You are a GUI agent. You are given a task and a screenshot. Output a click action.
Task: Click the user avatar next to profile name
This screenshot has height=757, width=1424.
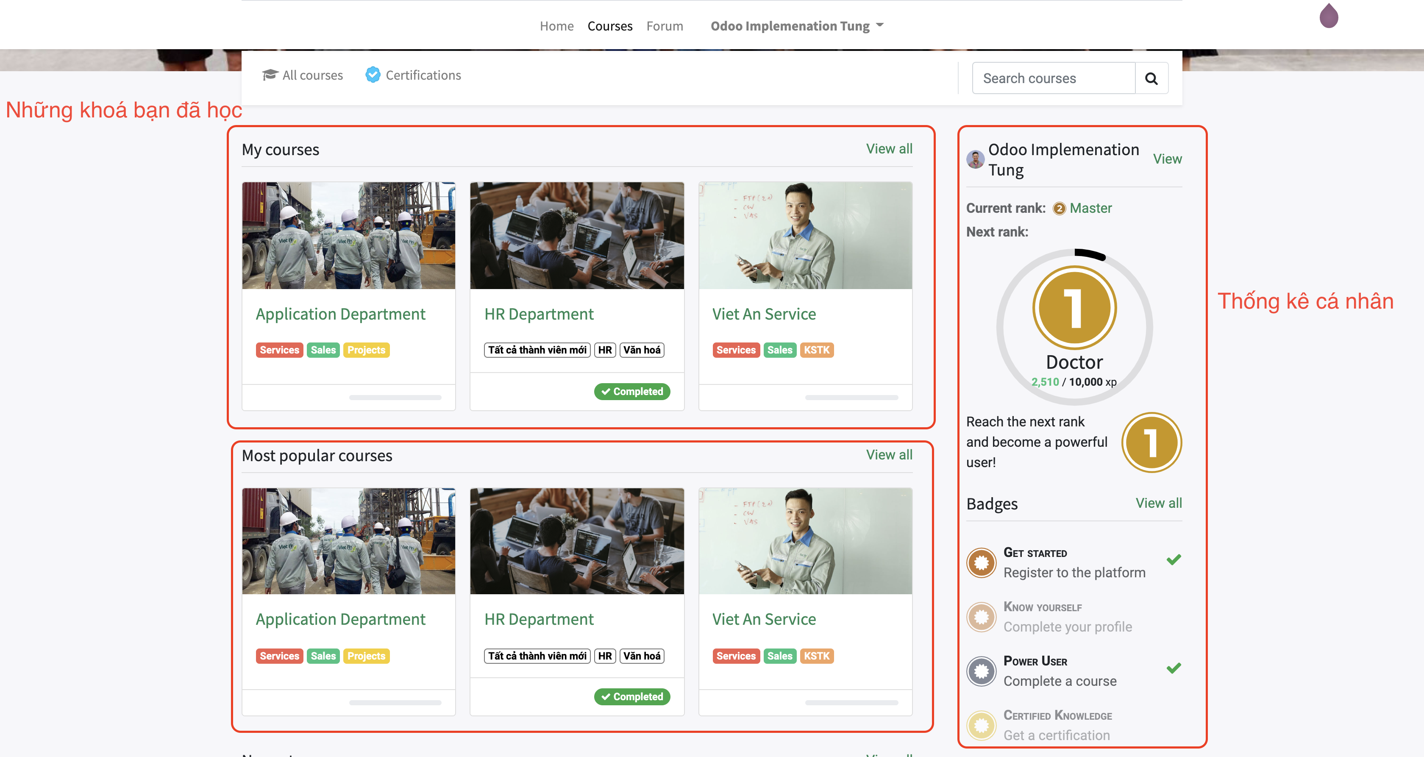pos(975,159)
